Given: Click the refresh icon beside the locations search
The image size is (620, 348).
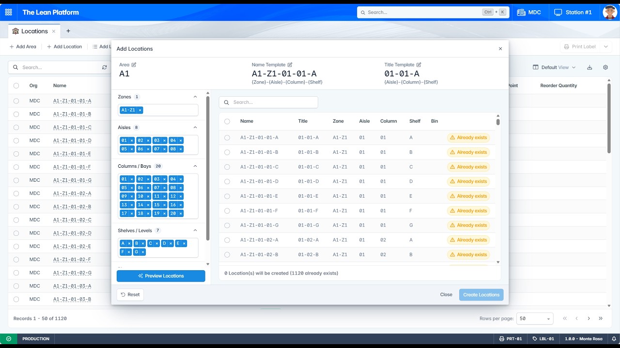Looking at the screenshot, I should (x=105, y=68).
